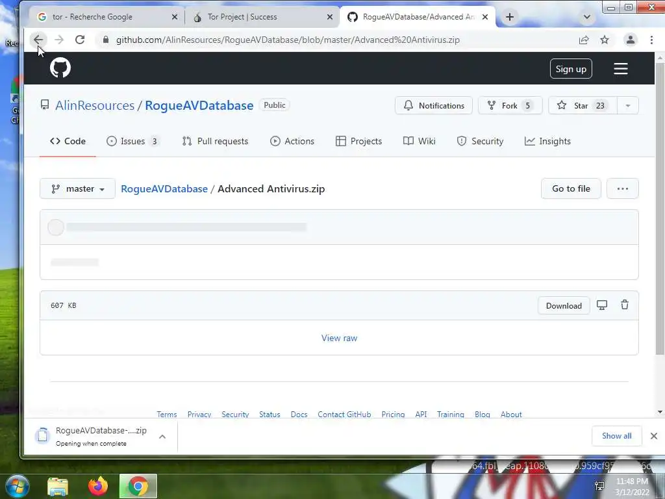
Task: Close the 'tor - Recherche Google' tab
Action: tap(174, 17)
